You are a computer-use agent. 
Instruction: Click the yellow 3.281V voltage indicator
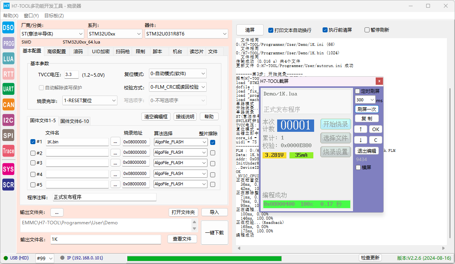pyautogui.click(x=274, y=155)
